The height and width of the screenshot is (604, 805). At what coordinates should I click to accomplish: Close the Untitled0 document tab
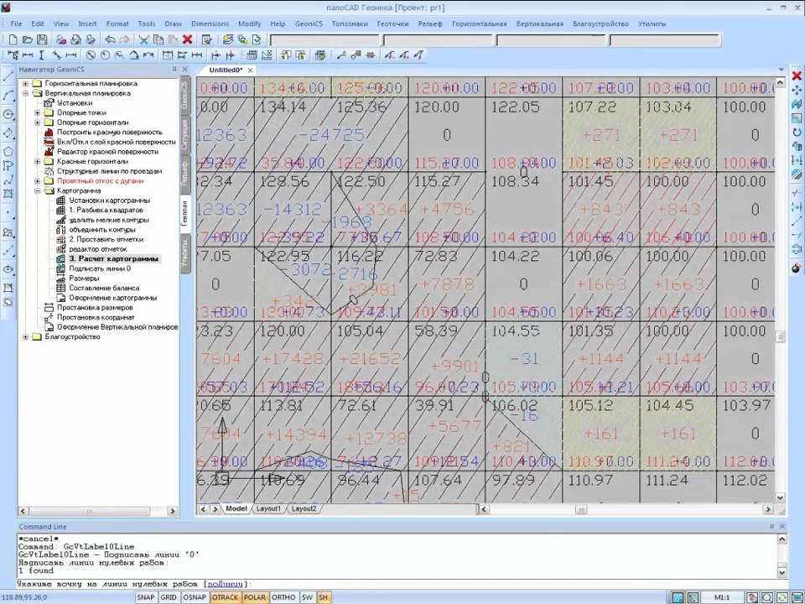pos(250,70)
